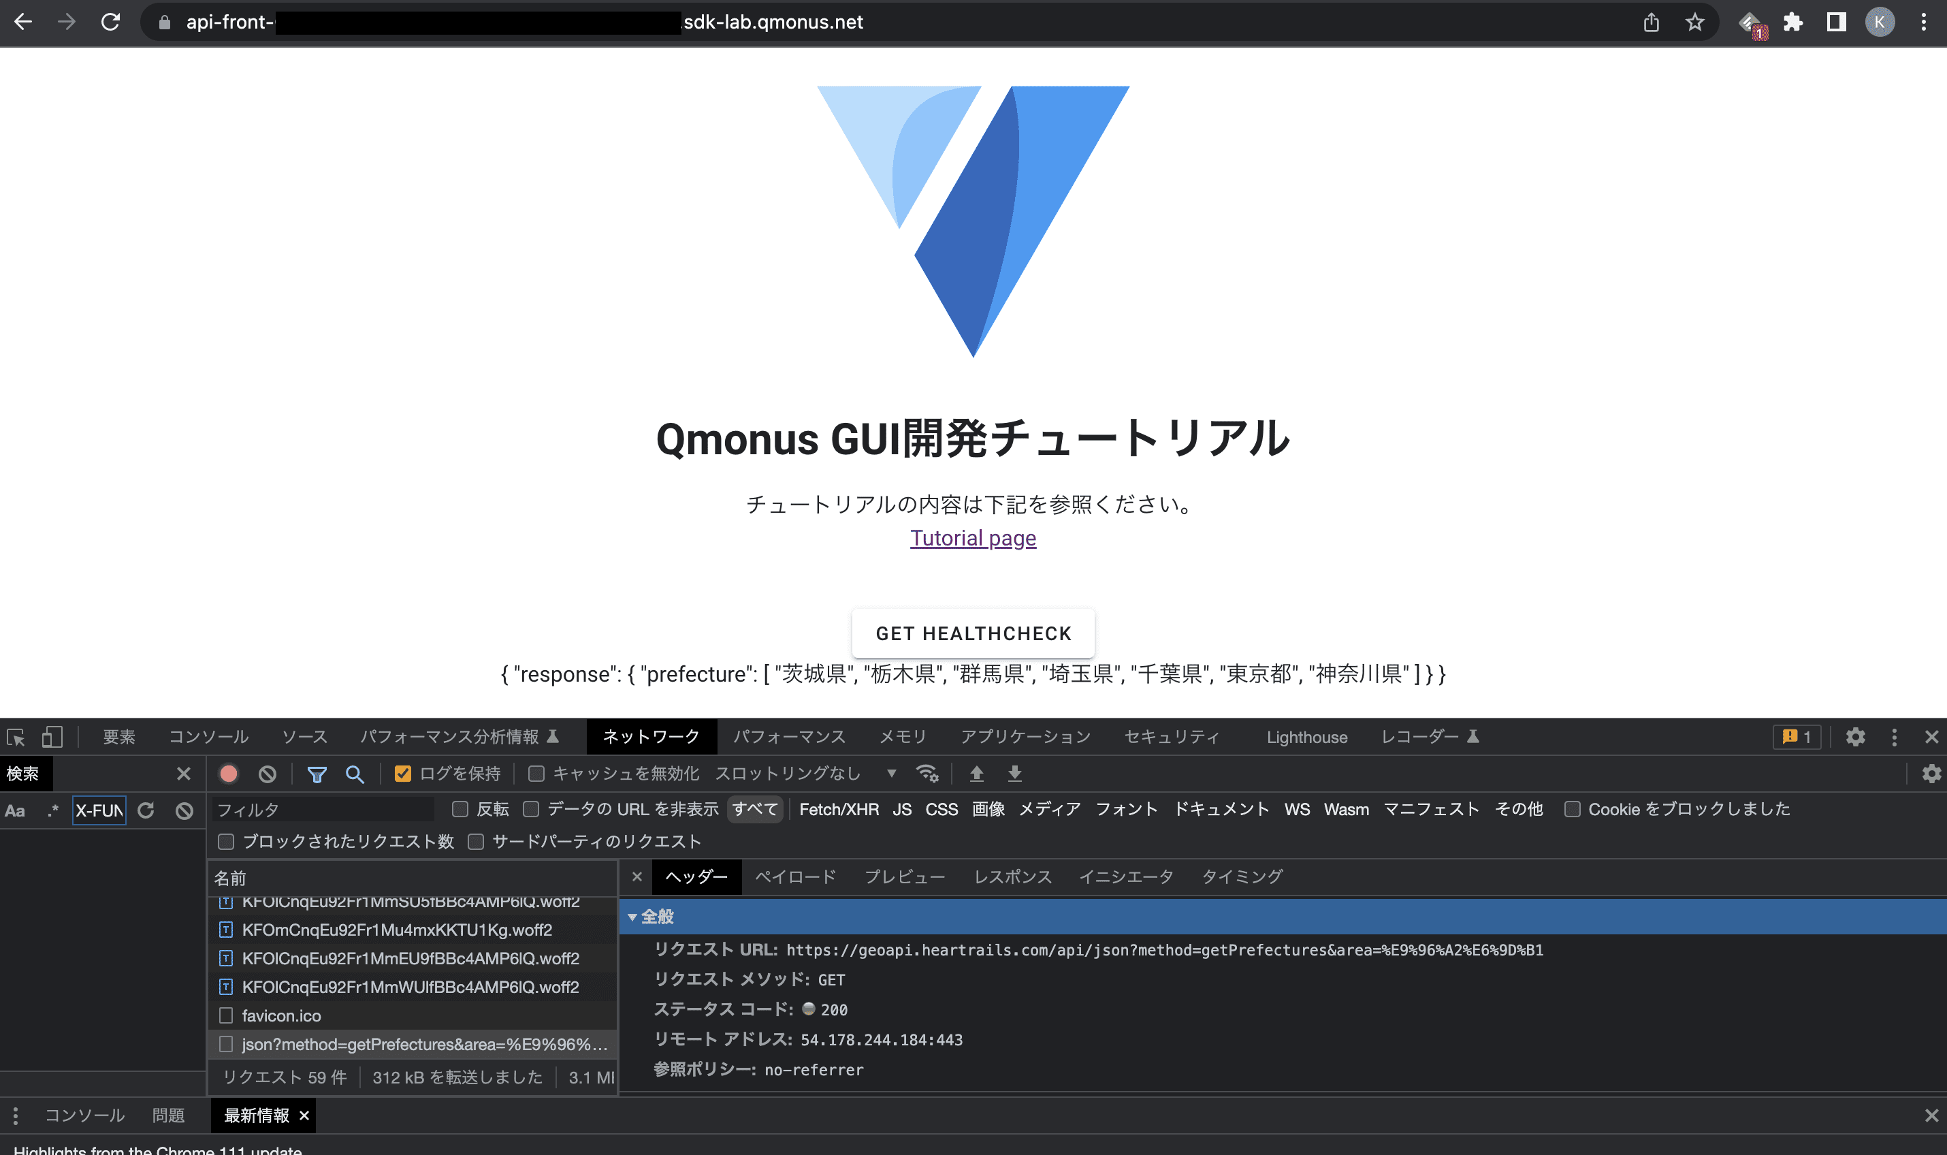Reload the page with refresh icon

coord(110,22)
